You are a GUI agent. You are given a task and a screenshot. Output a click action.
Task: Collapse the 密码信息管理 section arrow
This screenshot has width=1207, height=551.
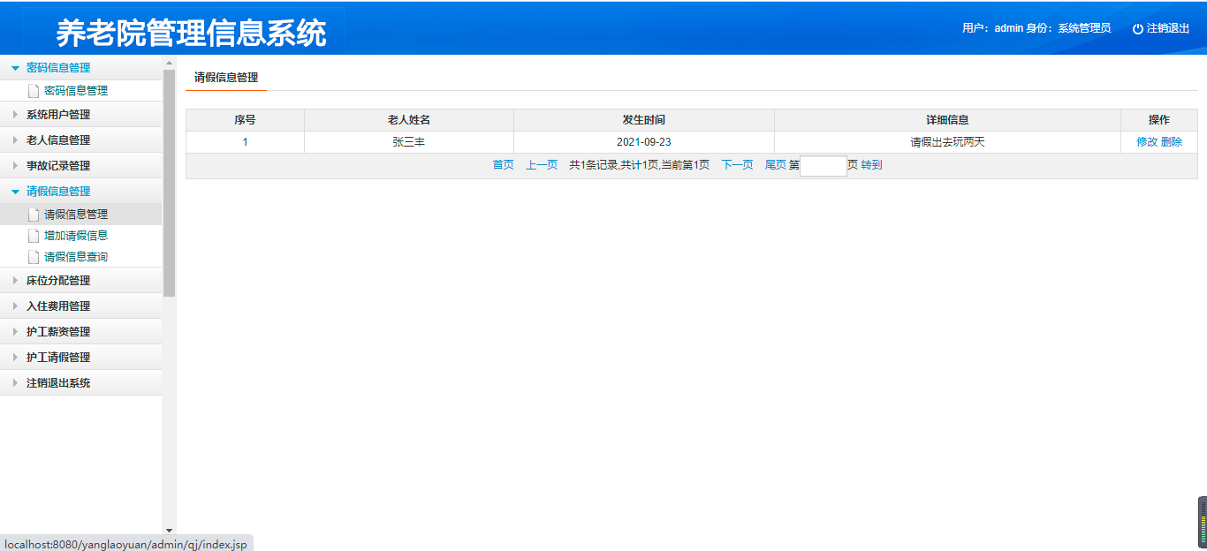click(x=15, y=68)
